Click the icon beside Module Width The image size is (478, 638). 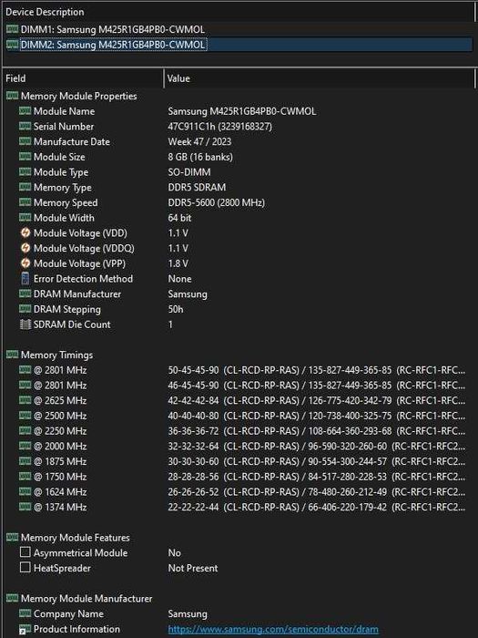pyautogui.click(x=25, y=217)
